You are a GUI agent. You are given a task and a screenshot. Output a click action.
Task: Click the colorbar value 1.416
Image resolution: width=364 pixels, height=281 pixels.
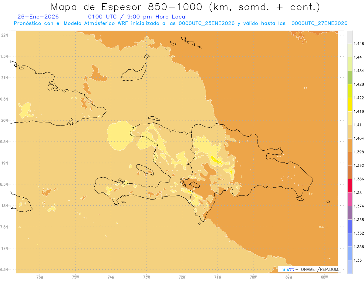(359, 112)
